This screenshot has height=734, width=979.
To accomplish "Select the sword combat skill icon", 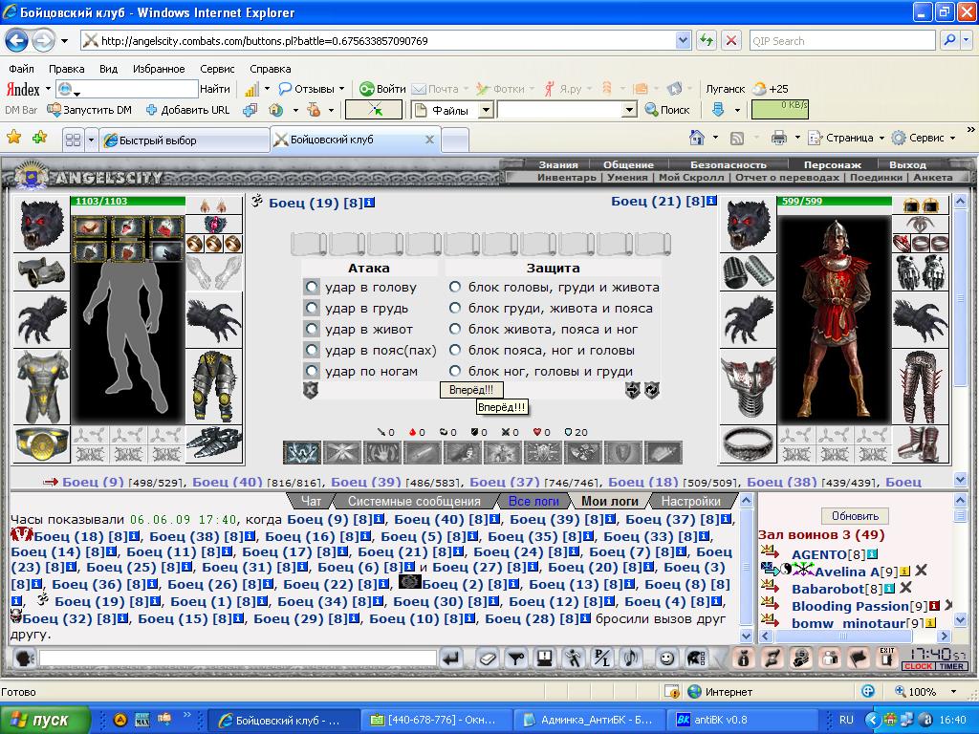I will click(x=422, y=452).
